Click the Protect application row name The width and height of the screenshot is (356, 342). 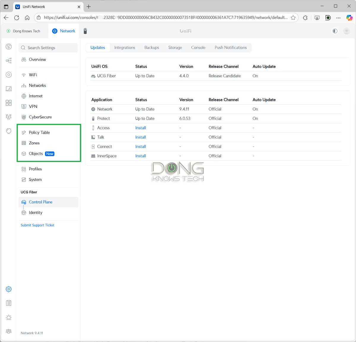[x=104, y=118]
